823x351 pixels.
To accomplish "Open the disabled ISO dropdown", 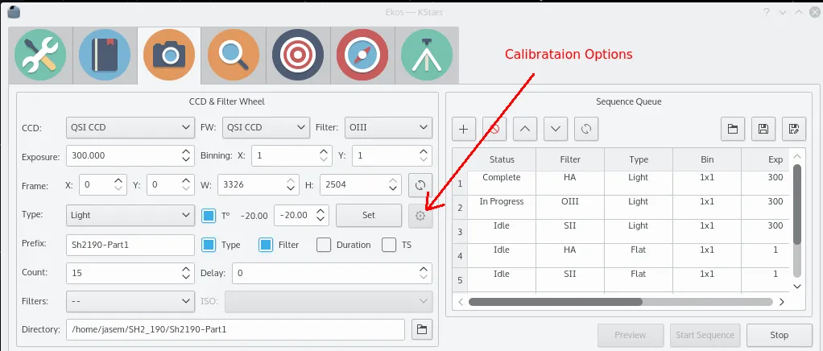I will (x=329, y=301).
